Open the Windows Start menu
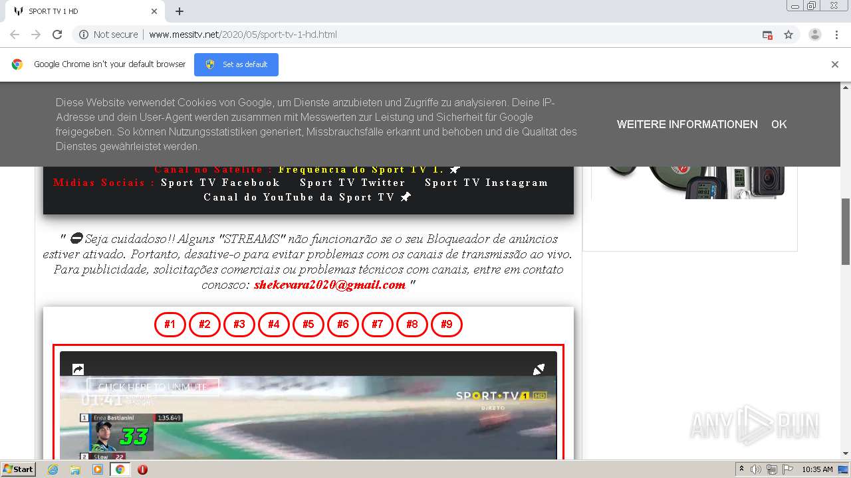This screenshot has width=851, height=478. (18, 469)
